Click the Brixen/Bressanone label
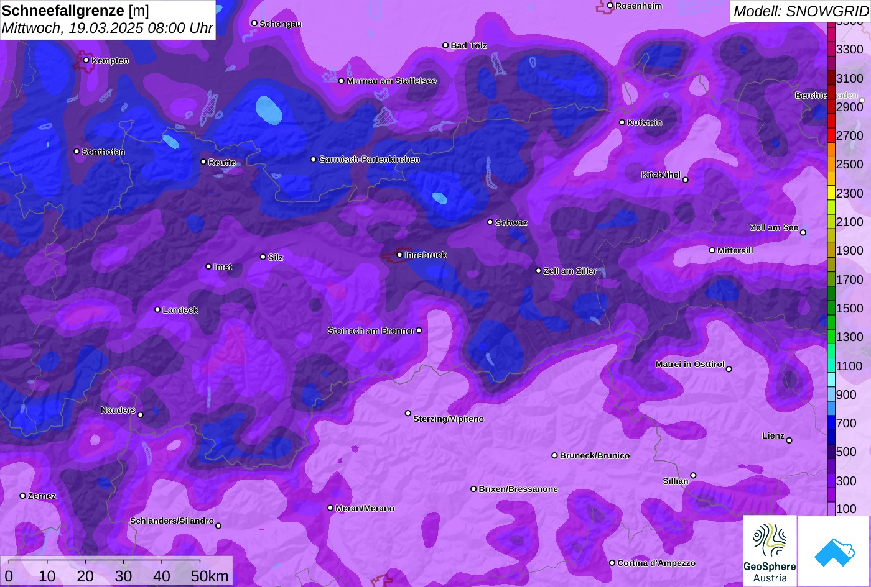The height and width of the screenshot is (587, 871). (x=518, y=489)
